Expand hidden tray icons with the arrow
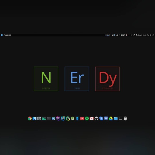The width and height of the screenshot is (155, 155). (129, 35)
